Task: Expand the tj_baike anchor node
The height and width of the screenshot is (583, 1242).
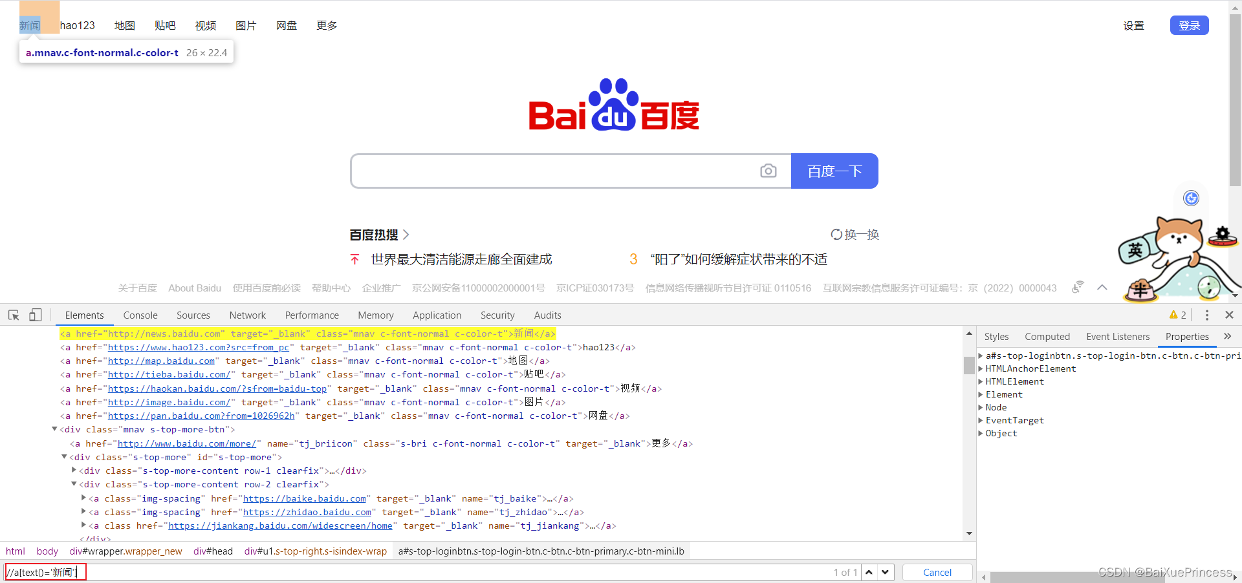Action: click(x=83, y=498)
